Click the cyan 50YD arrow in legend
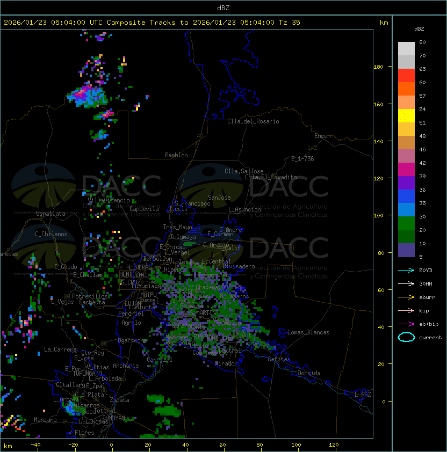The height and width of the screenshot is (452, 447). tap(406, 271)
